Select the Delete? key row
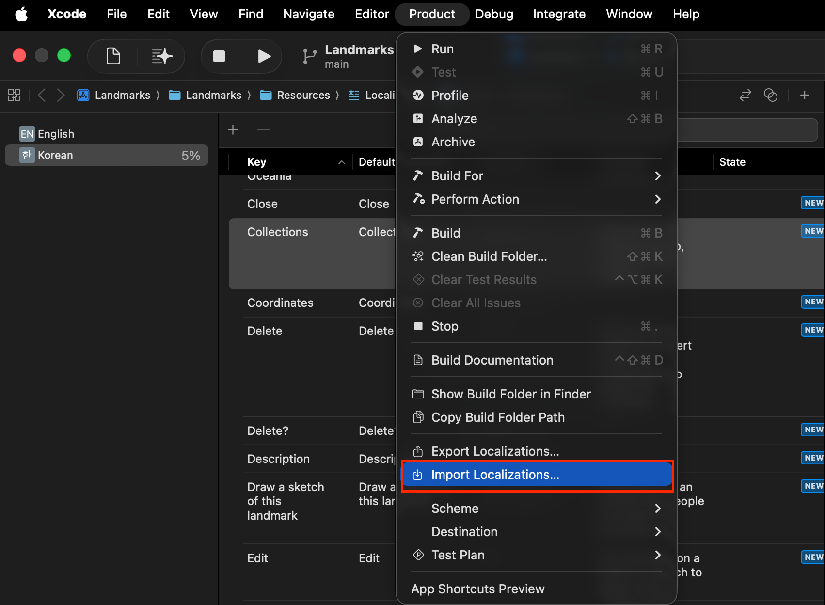 [268, 431]
